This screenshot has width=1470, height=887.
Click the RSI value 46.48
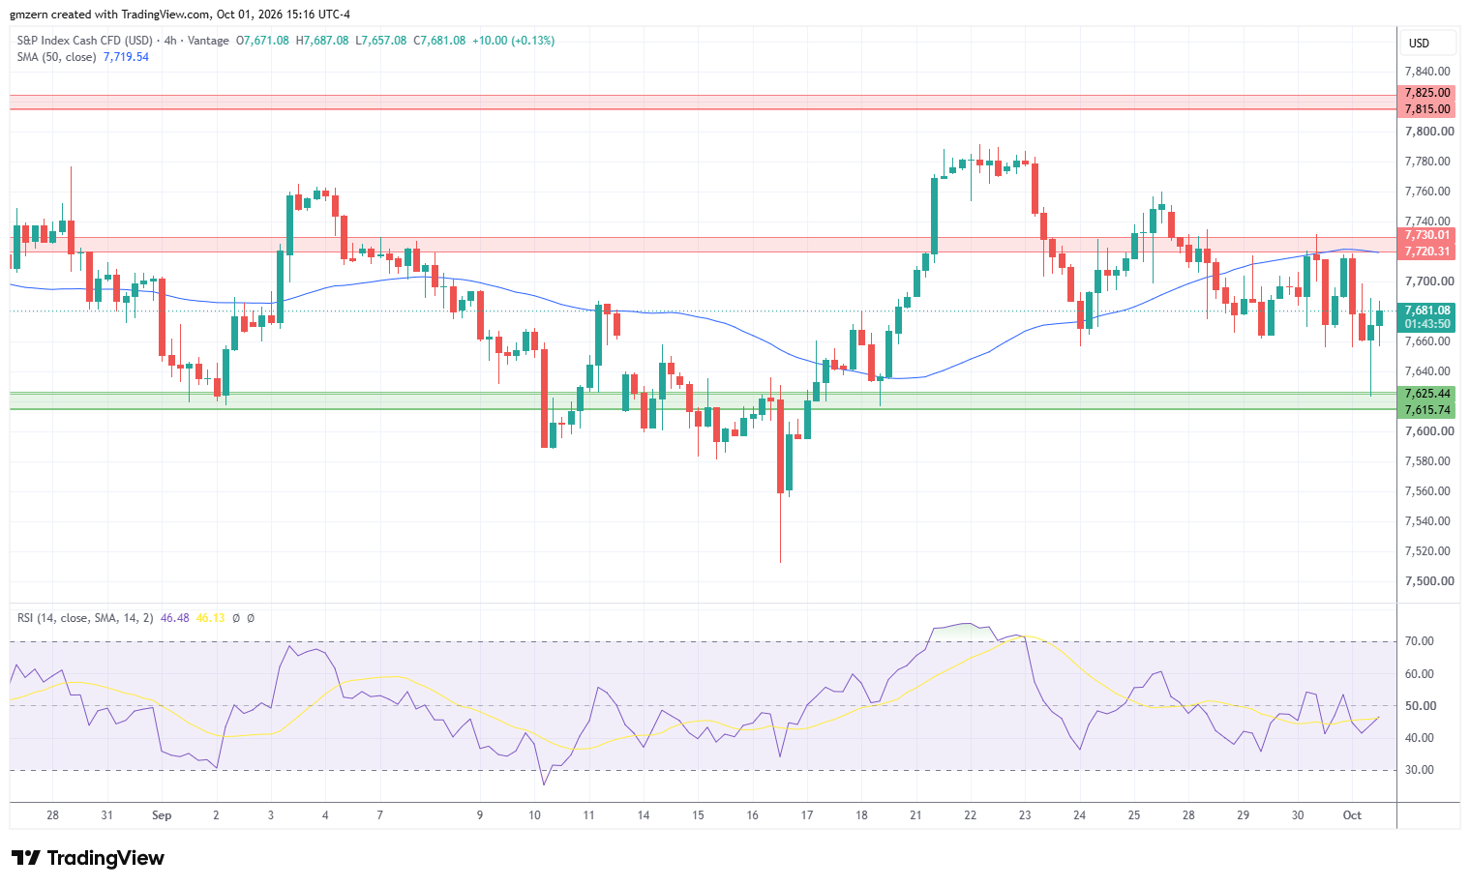click(x=174, y=618)
